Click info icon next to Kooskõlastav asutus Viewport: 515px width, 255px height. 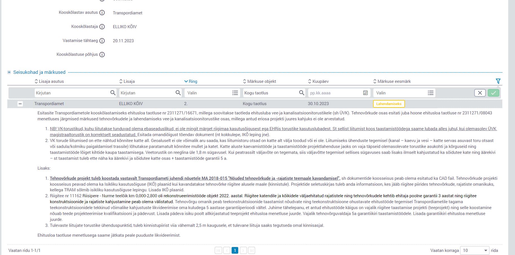point(102,13)
